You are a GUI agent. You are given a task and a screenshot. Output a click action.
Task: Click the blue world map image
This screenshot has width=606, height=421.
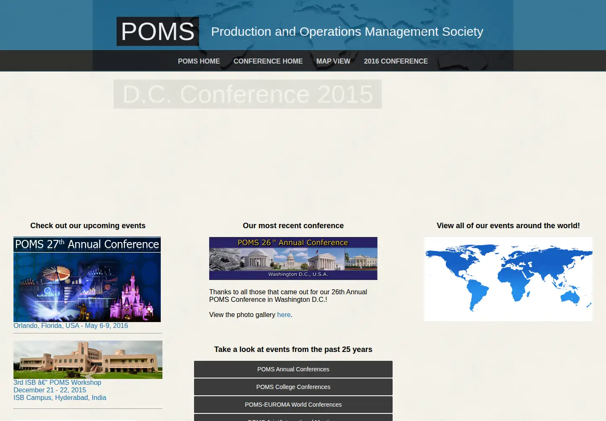point(508,279)
